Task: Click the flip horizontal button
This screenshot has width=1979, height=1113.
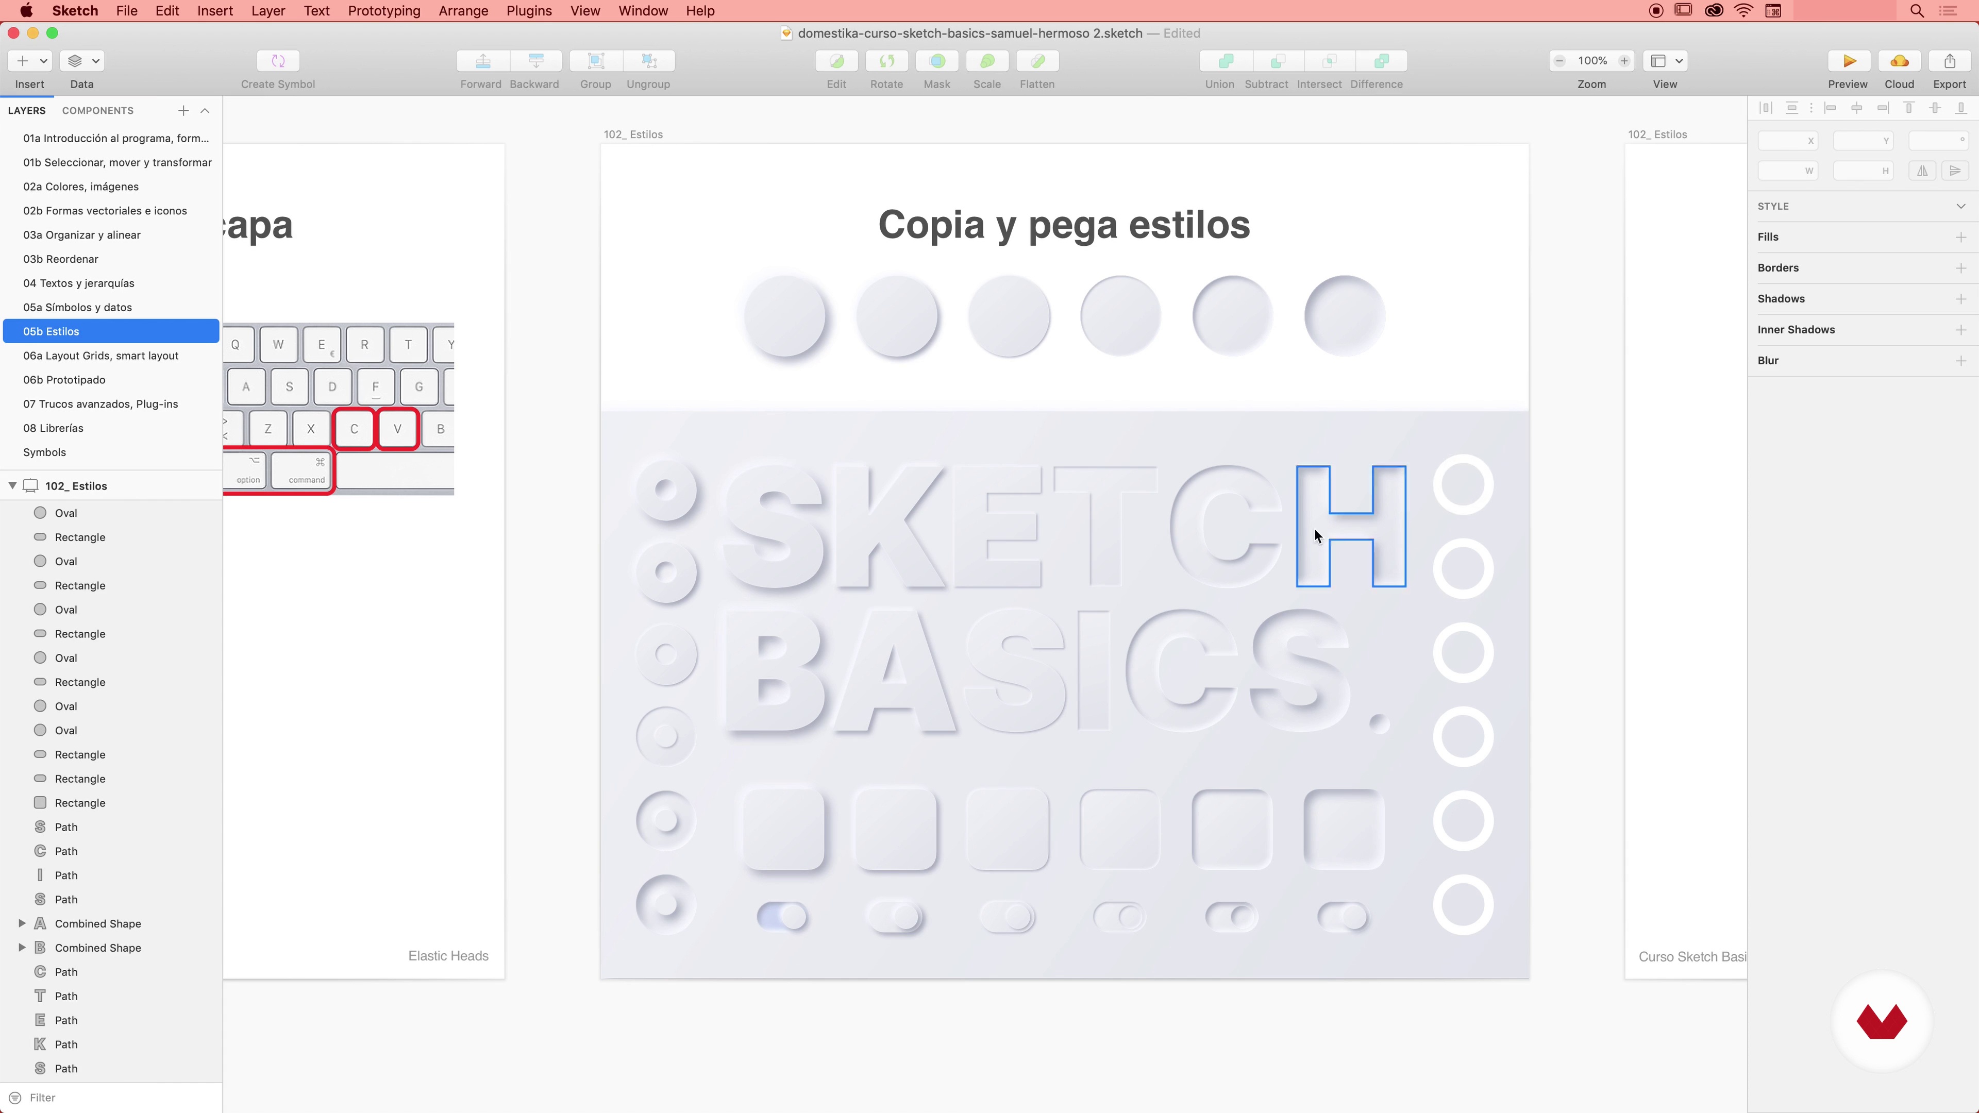Action: pyautogui.click(x=1922, y=171)
